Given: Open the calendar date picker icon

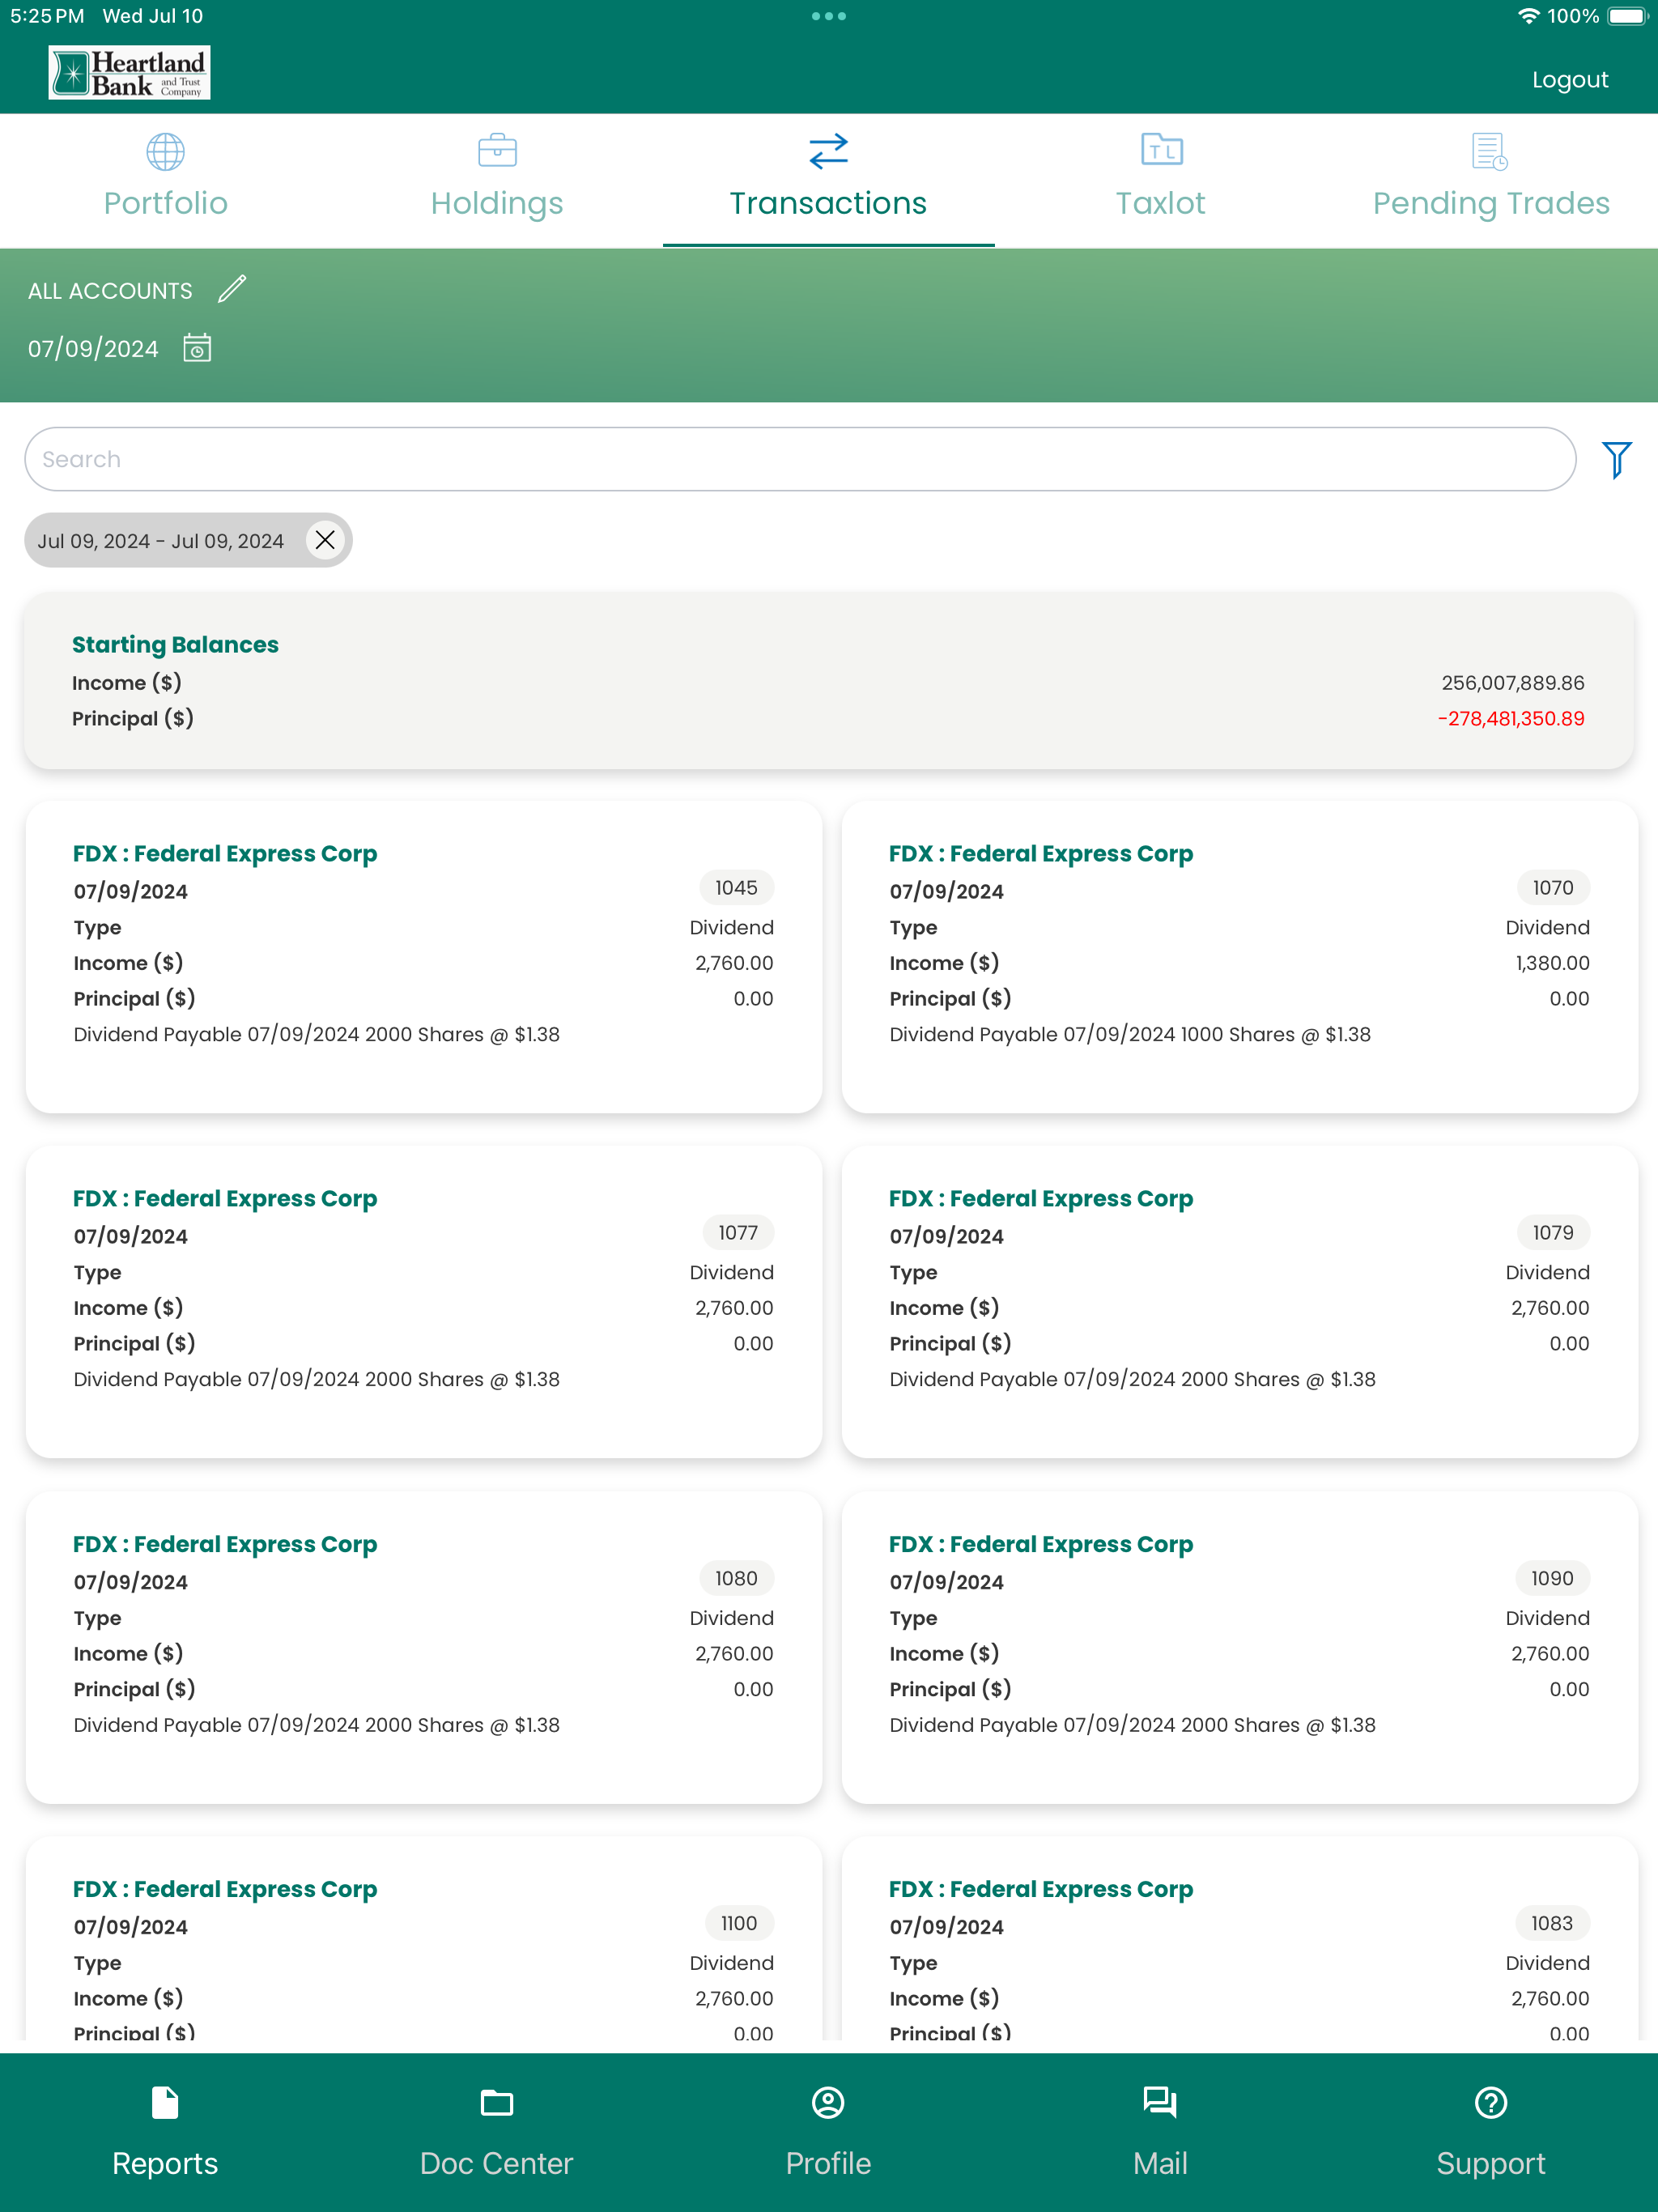Looking at the screenshot, I should pos(197,348).
